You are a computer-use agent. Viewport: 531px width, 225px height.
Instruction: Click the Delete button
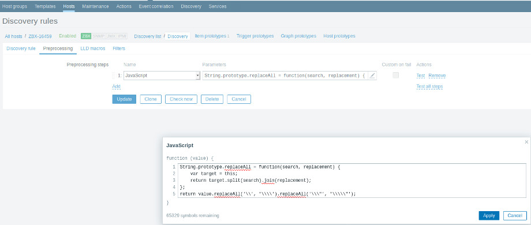tap(212, 99)
